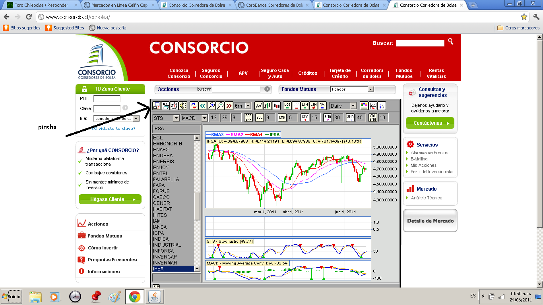Open the APV menu item
Viewport: 543px width, 305px height.
(x=243, y=73)
